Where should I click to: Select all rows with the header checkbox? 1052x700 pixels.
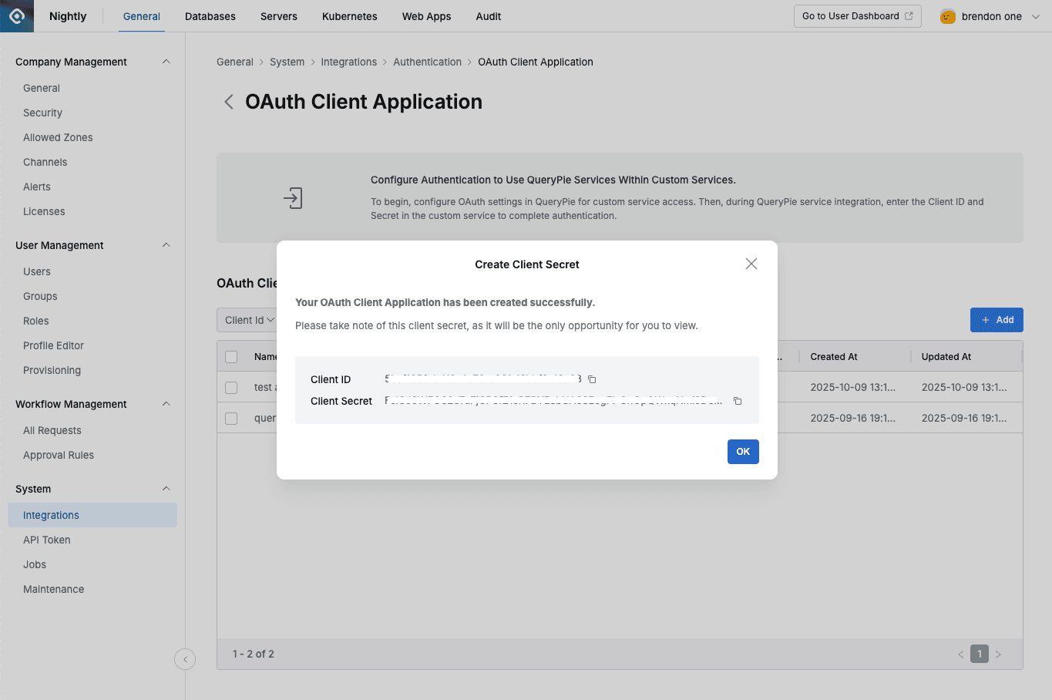coord(230,356)
